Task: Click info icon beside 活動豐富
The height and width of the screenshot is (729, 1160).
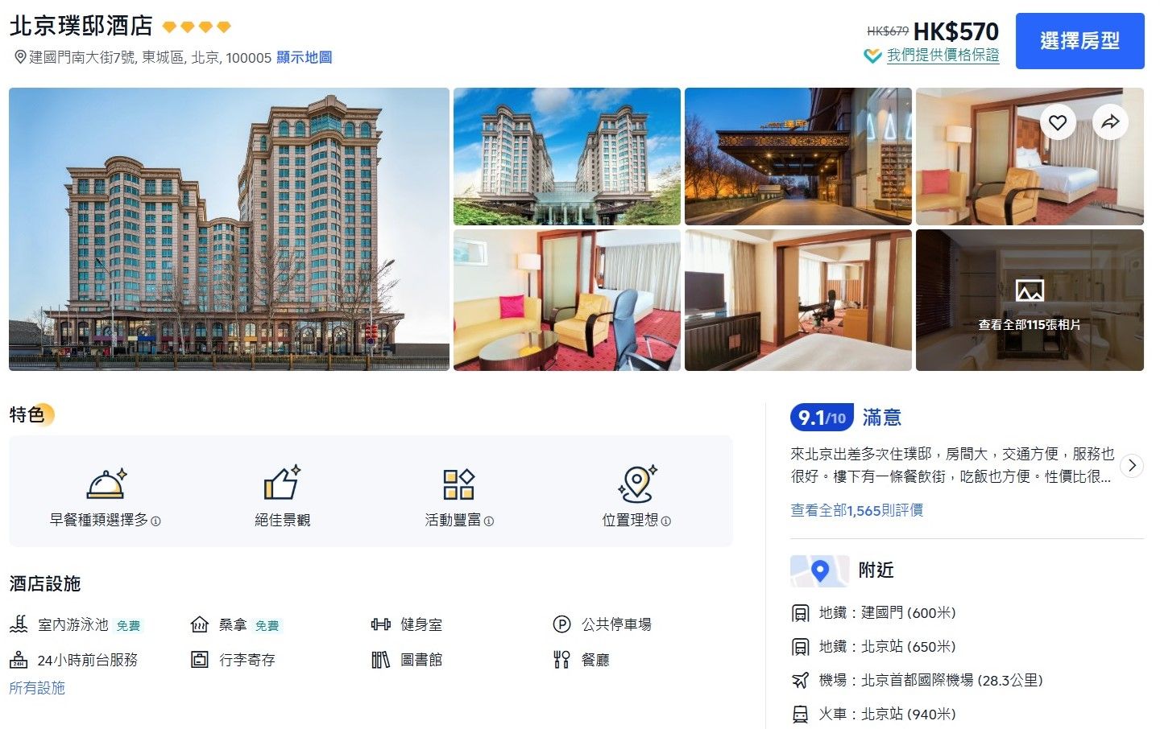Action: point(489,521)
